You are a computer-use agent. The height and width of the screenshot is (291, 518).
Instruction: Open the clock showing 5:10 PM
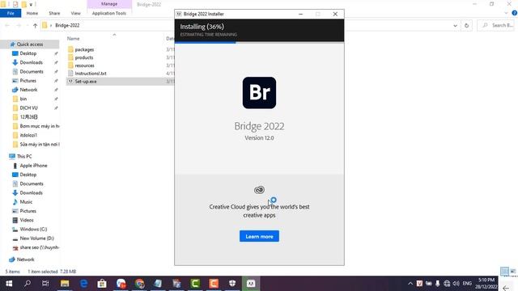pos(486,284)
